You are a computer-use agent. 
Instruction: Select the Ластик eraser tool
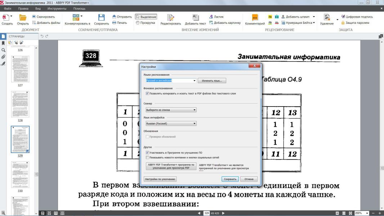(216, 17)
